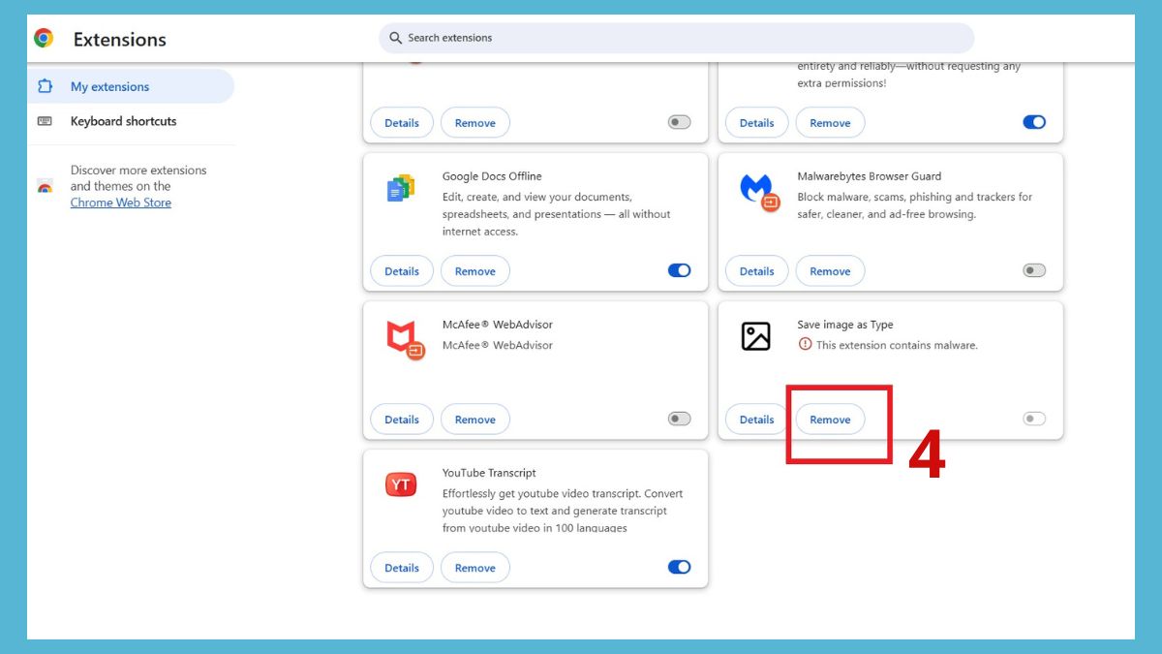Click the Save image as Type icon
This screenshot has height=654, width=1162.
(x=755, y=336)
